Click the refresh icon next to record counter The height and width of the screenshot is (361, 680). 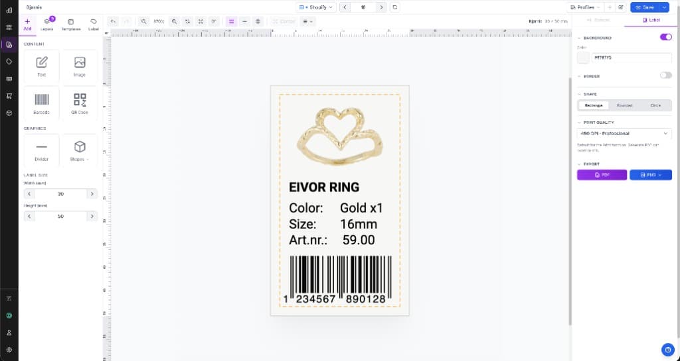pyautogui.click(x=394, y=7)
